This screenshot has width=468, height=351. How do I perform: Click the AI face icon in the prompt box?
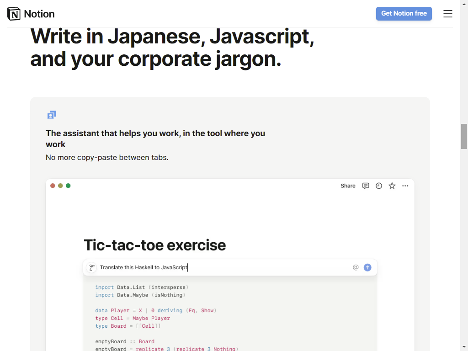(x=91, y=267)
